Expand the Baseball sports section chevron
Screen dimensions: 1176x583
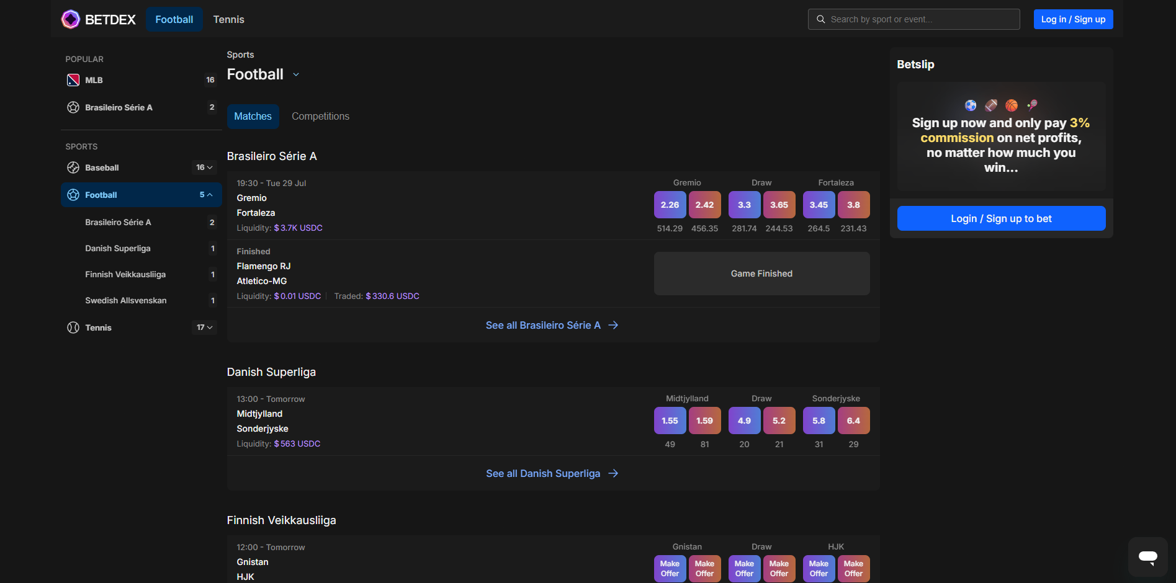pyautogui.click(x=210, y=167)
